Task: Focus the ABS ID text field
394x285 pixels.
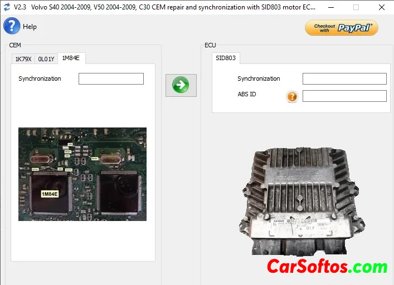Action: pyautogui.click(x=344, y=96)
